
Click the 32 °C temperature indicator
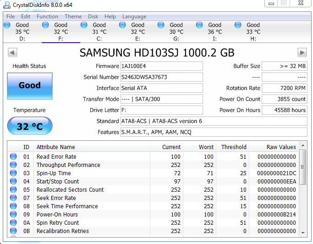[30, 126]
